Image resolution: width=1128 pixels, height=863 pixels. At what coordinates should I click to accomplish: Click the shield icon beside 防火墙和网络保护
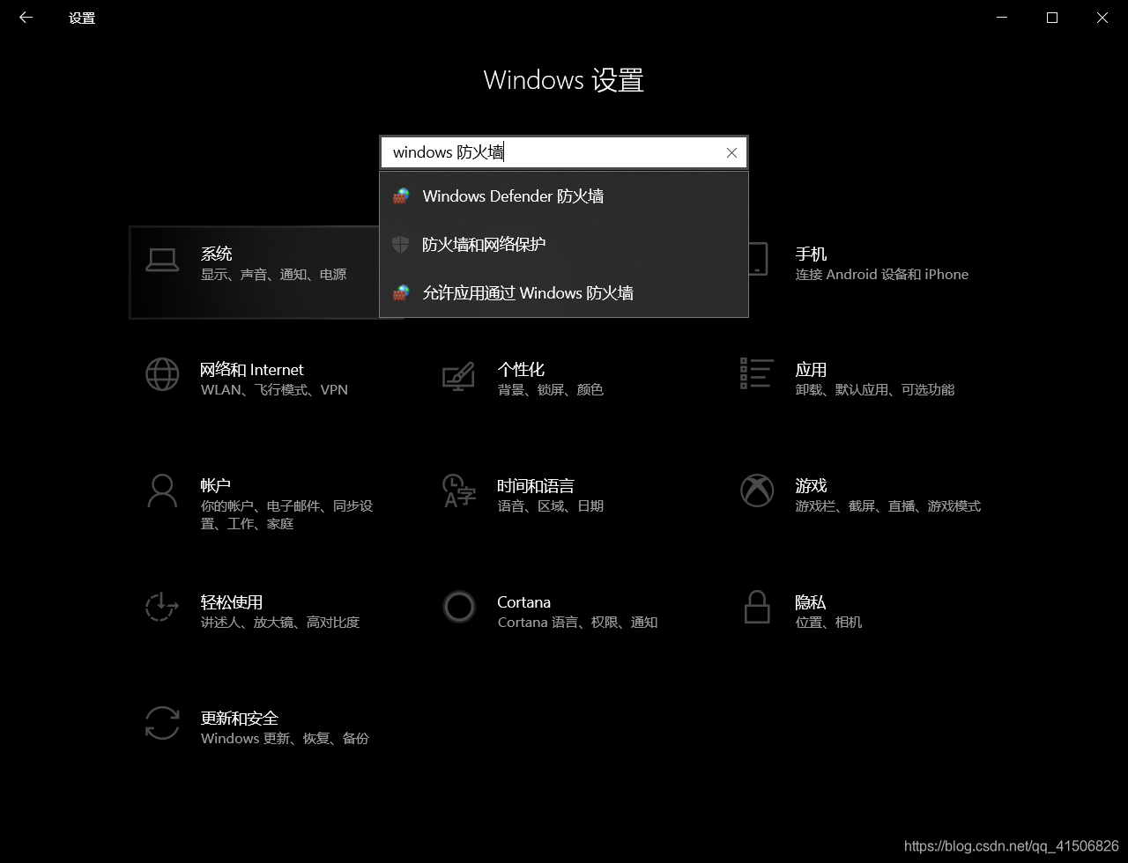[x=401, y=244]
